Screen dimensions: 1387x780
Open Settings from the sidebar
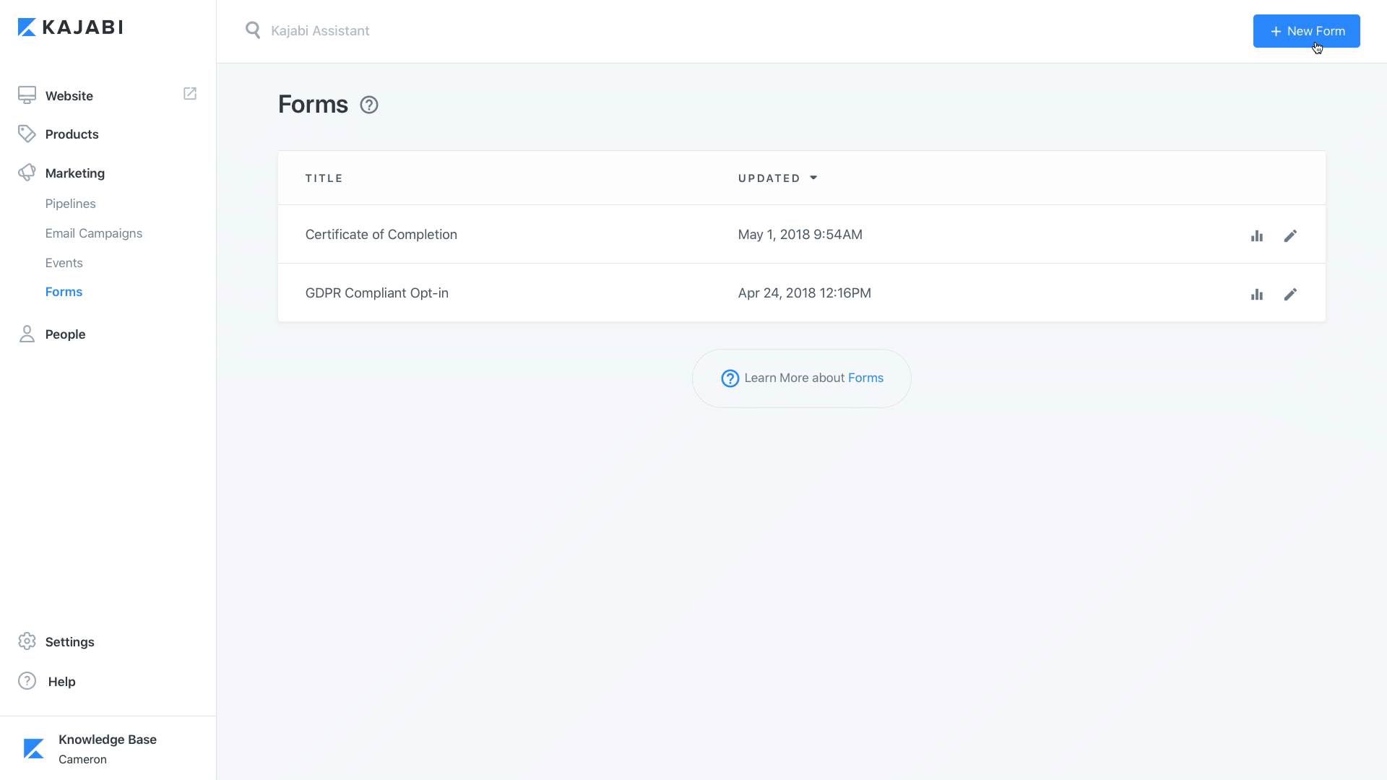pos(69,642)
